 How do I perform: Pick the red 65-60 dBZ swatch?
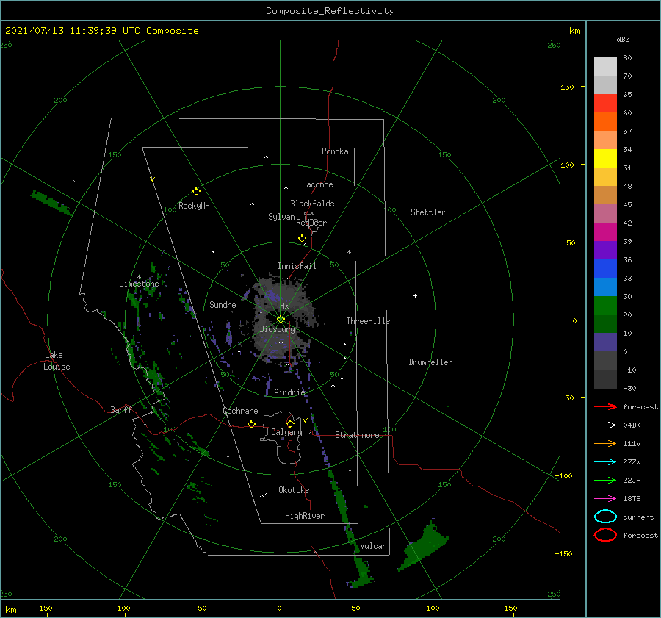click(x=605, y=104)
